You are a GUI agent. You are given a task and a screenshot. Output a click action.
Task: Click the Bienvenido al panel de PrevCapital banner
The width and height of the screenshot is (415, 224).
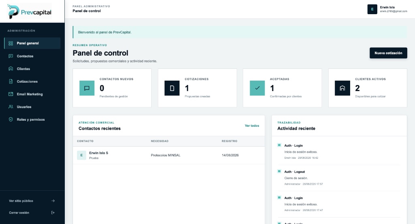(x=240, y=32)
